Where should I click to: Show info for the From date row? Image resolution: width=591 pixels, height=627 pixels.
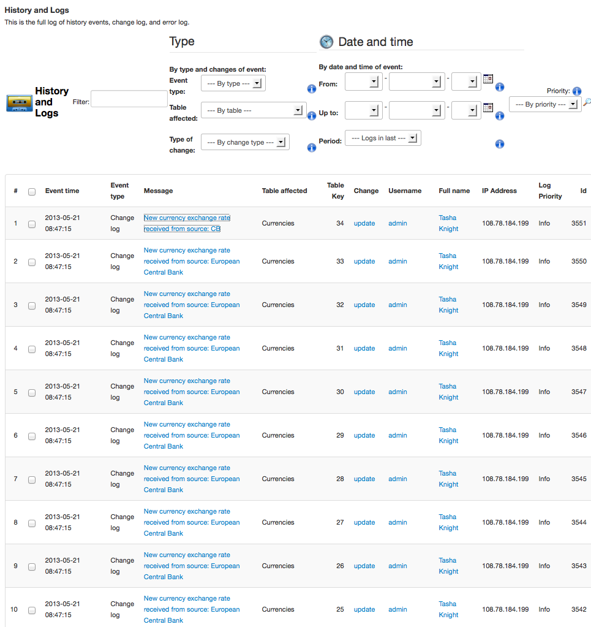click(x=500, y=87)
